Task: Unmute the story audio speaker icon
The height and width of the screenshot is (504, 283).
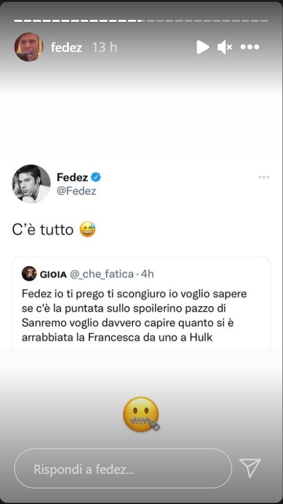Action: click(x=224, y=47)
